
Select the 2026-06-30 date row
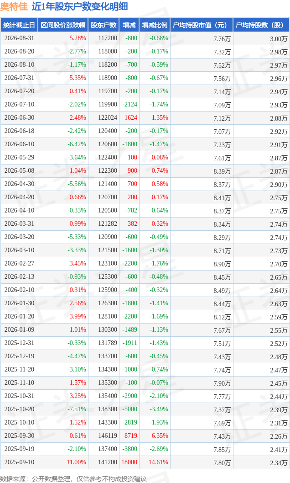click(x=145, y=118)
